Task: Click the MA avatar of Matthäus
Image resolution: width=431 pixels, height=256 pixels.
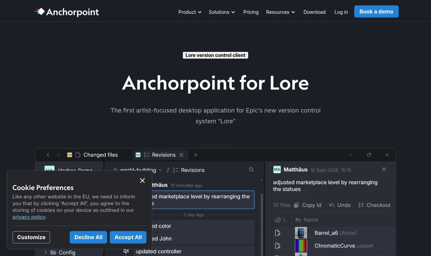Action: 277,170
